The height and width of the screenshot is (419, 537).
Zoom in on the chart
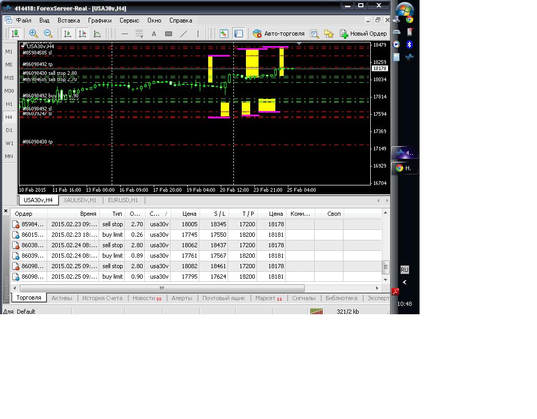33,34
